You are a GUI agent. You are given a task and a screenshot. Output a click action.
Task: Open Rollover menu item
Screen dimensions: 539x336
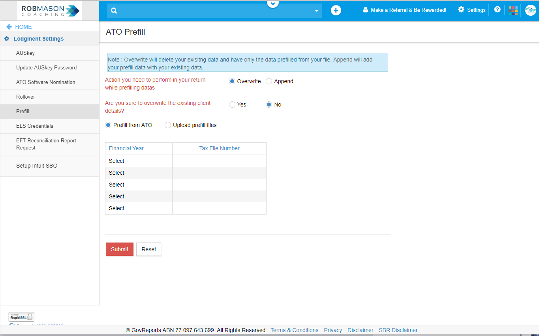tap(50, 97)
